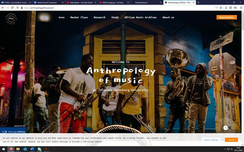
Task: Reload the page with the refresh icon
Action: click(x=12, y=8)
